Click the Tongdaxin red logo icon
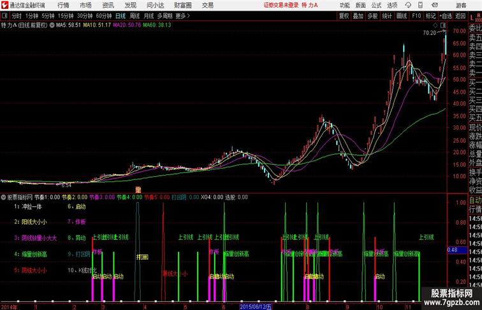Screen dimensions: 482x310 pos(4,5)
